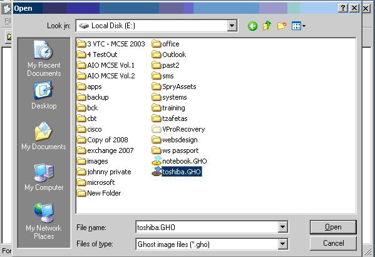Click the dialog Help question mark button
This screenshot has height=257, width=375.
342,8
